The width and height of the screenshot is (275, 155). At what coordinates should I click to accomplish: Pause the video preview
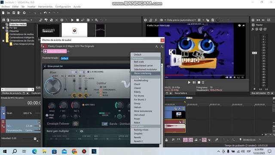pyautogui.click(x=194, y=82)
